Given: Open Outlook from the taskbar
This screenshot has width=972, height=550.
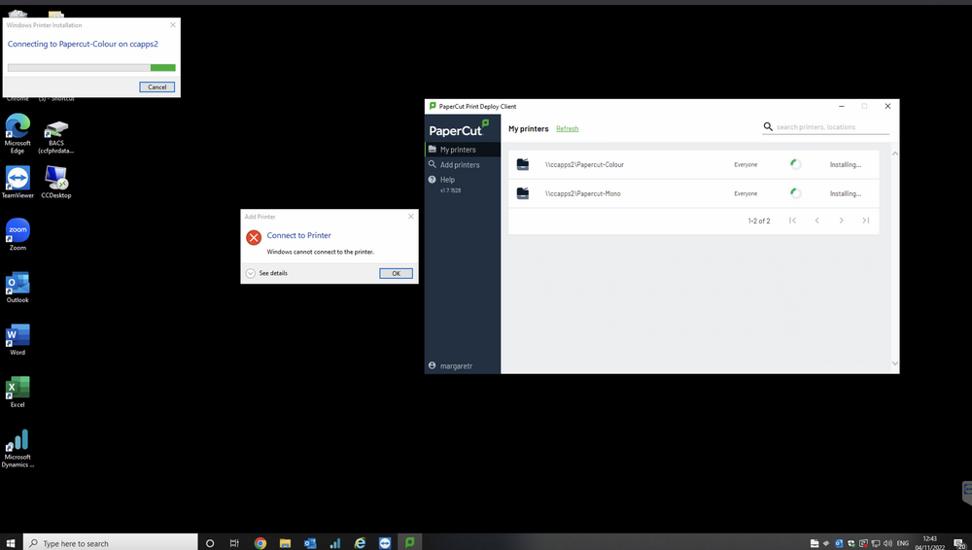Looking at the screenshot, I should [310, 543].
